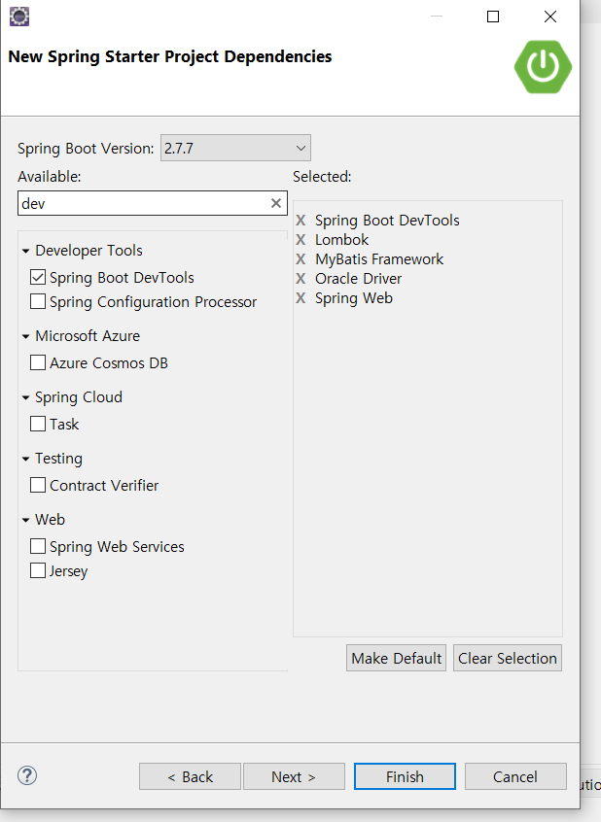Tick the Task checkbox under Spring Cloud
This screenshot has width=601, height=822.
click(x=38, y=424)
